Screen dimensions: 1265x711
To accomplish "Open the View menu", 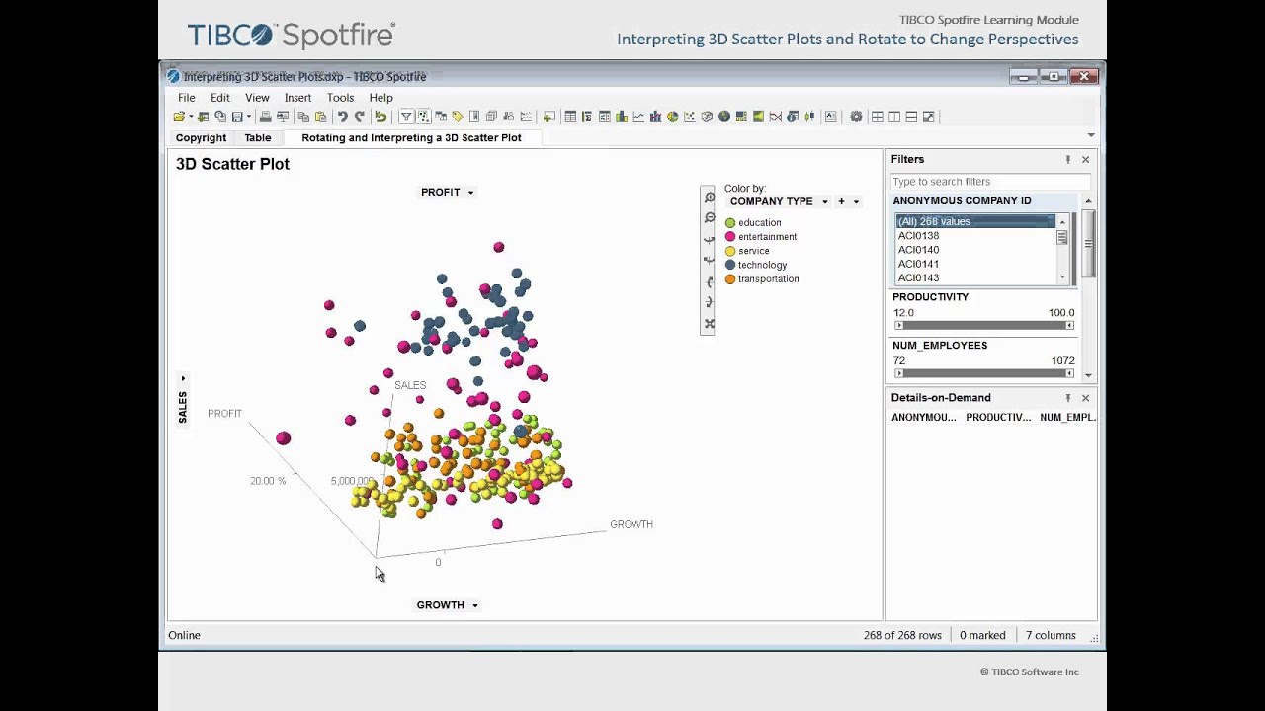I will pyautogui.click(x=257, y=98).
